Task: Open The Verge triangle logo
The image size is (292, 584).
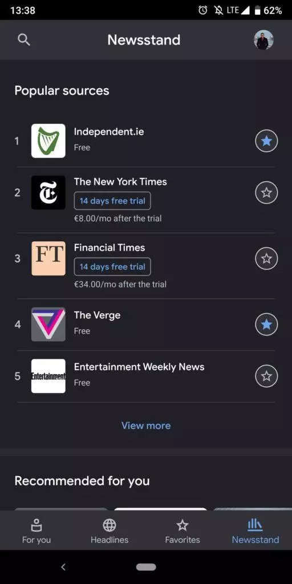Action: click(x=48, y=325)
